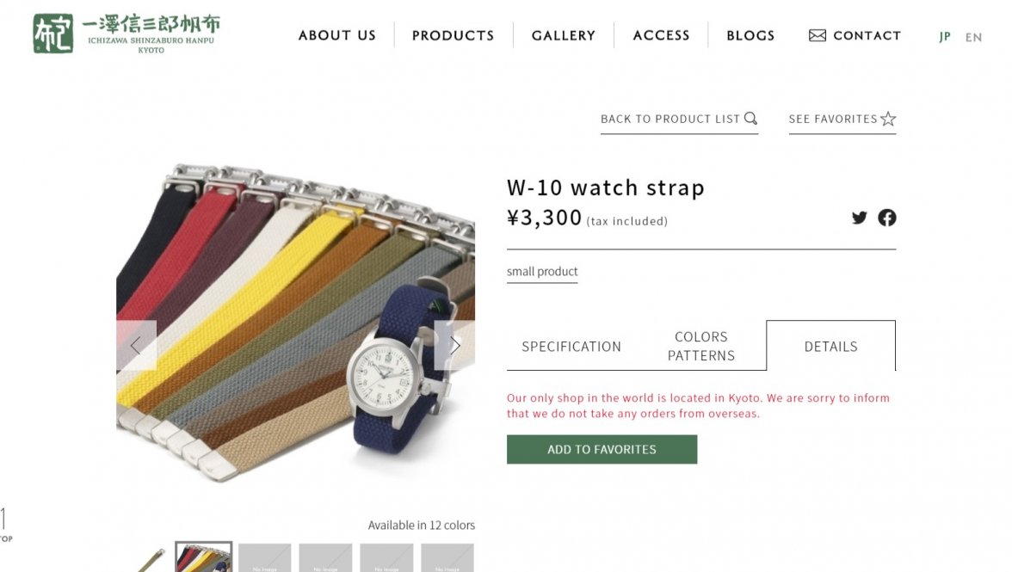This screenshot has height=572, width=1012.
Task: Click the Ichizawa Shinzaburo Hanpu logo
Action: pyautogui.click(x=125, y=34)
